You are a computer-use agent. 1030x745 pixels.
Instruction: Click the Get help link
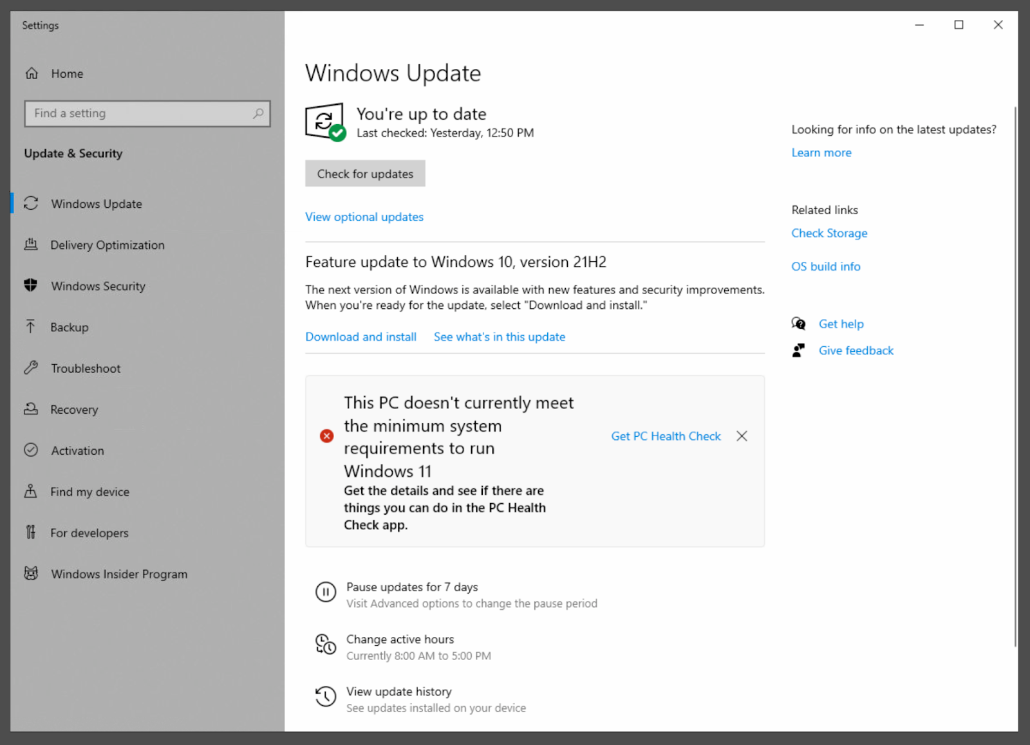click(841, 324)
